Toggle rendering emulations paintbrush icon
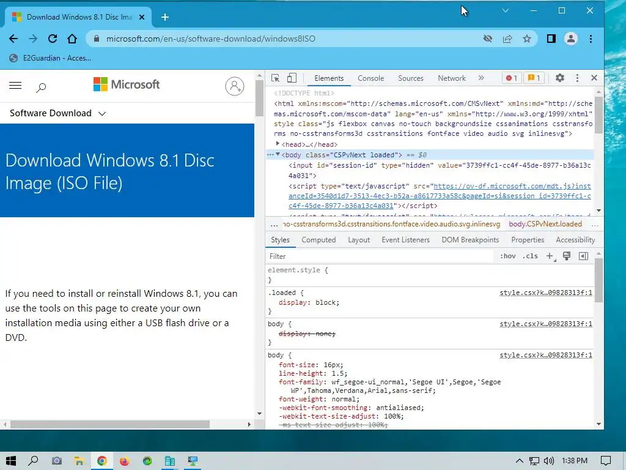This screenshot has height=470, width=626. pos(567,256)
